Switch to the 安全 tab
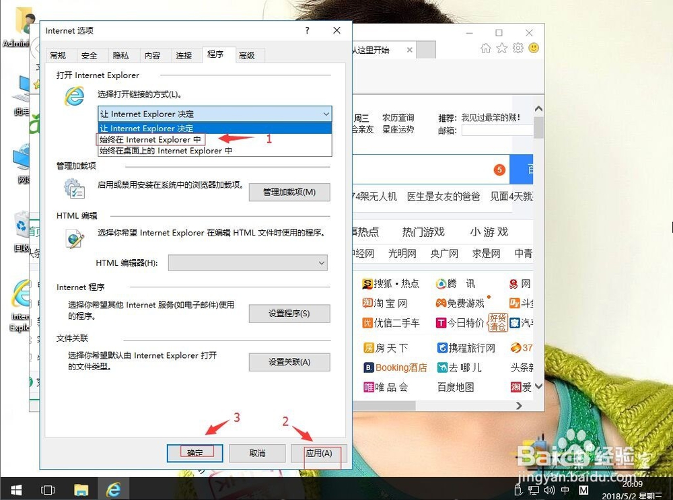Screen dimensions: 673x500 coord(90,55)
